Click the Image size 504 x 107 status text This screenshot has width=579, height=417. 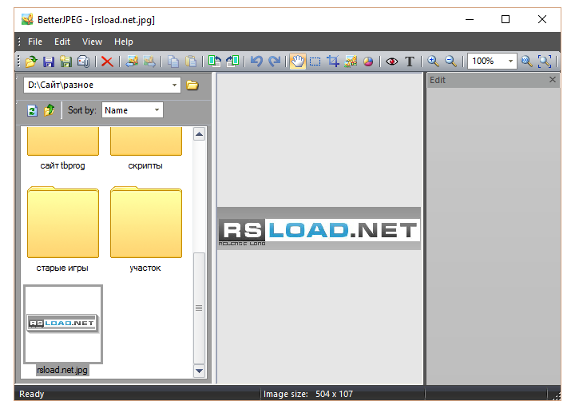308,394
